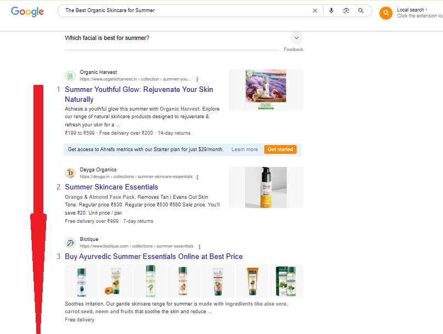Open 'Summer Skincare Essentials' result title

pos(111,187)
